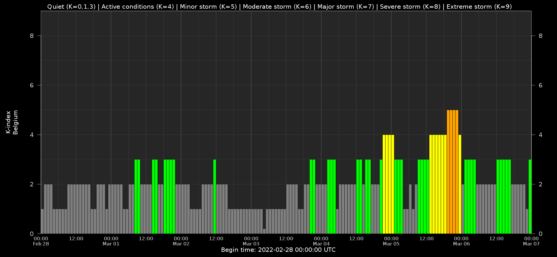Click the left y-axis tick label 6
The image size is (557, 257).
click(32, 85)
